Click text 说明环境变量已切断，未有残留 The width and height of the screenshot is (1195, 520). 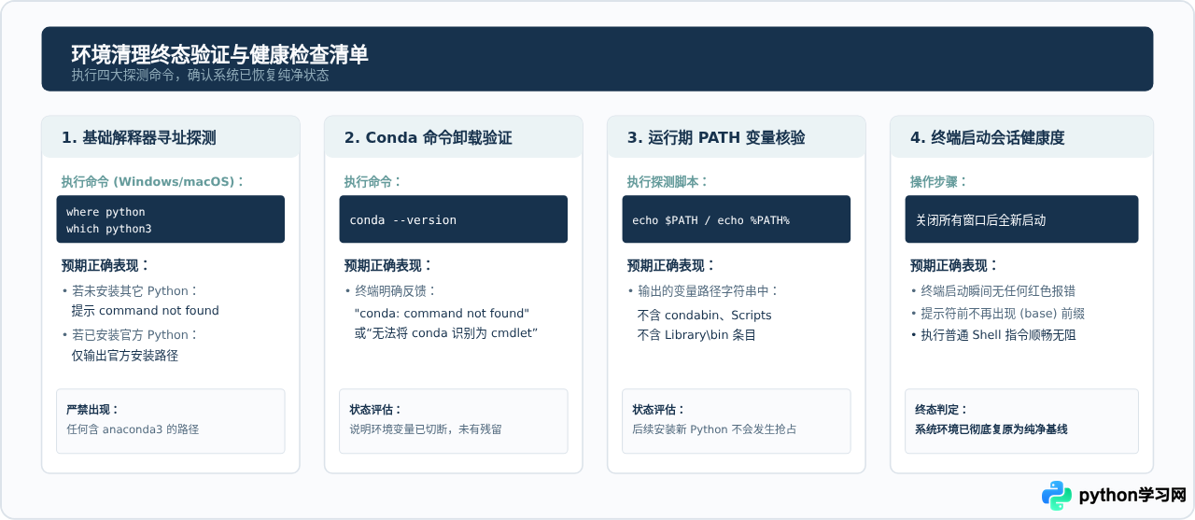click(426, 429)
